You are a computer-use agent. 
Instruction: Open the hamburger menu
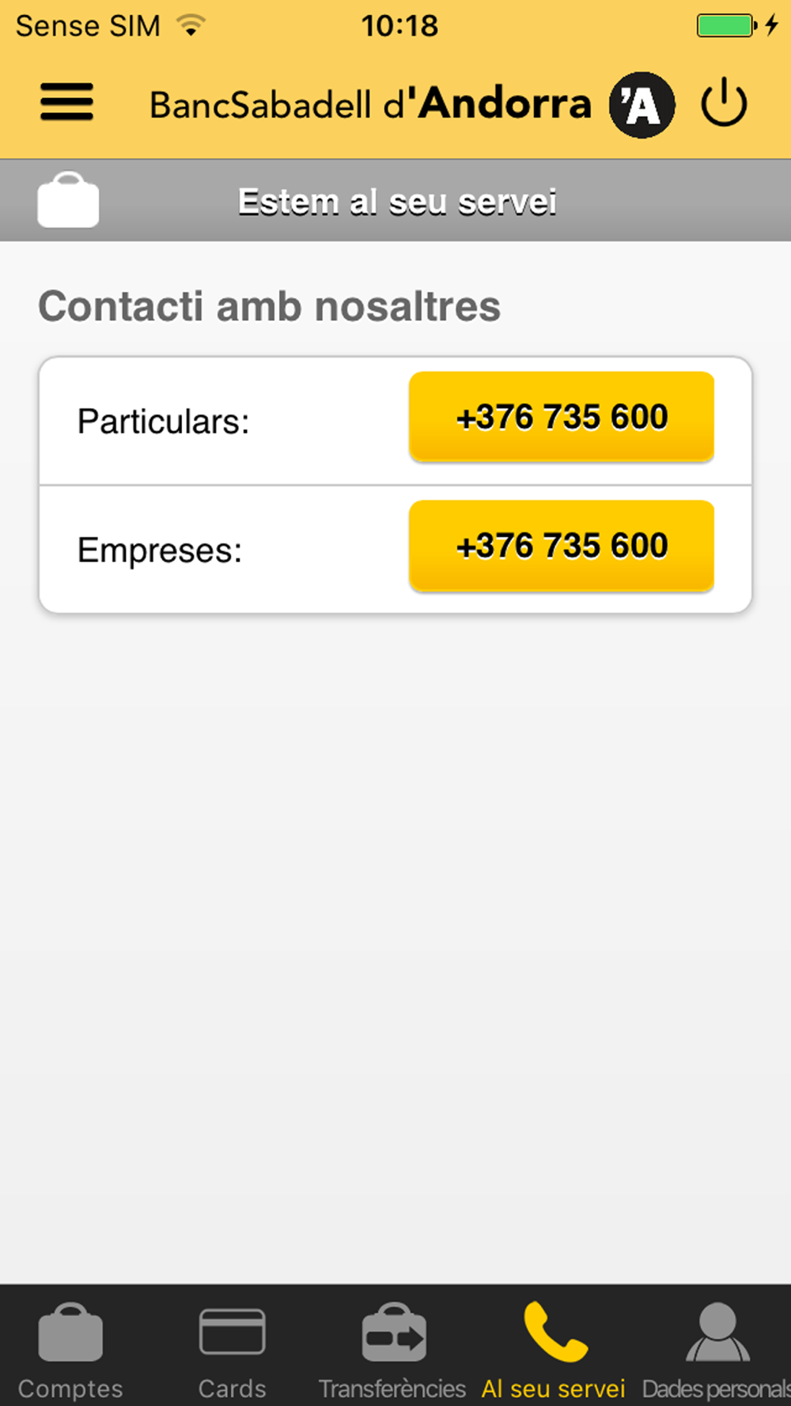click(67, 103)
